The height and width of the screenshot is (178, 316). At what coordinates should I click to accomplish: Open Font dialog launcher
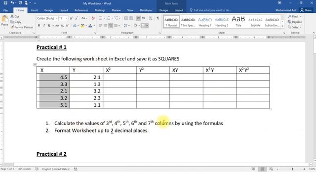pyautogui.click(x=95, y=33)
